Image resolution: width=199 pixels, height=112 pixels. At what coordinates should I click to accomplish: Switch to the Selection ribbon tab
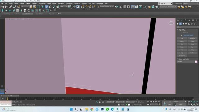[x=28, y=14]
